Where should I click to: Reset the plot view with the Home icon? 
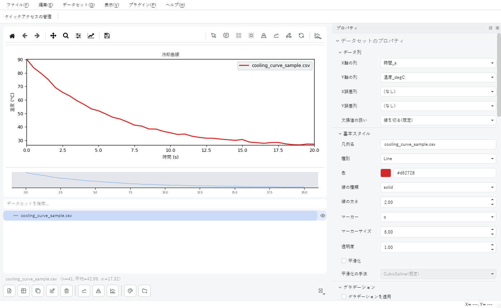point(12,36)
